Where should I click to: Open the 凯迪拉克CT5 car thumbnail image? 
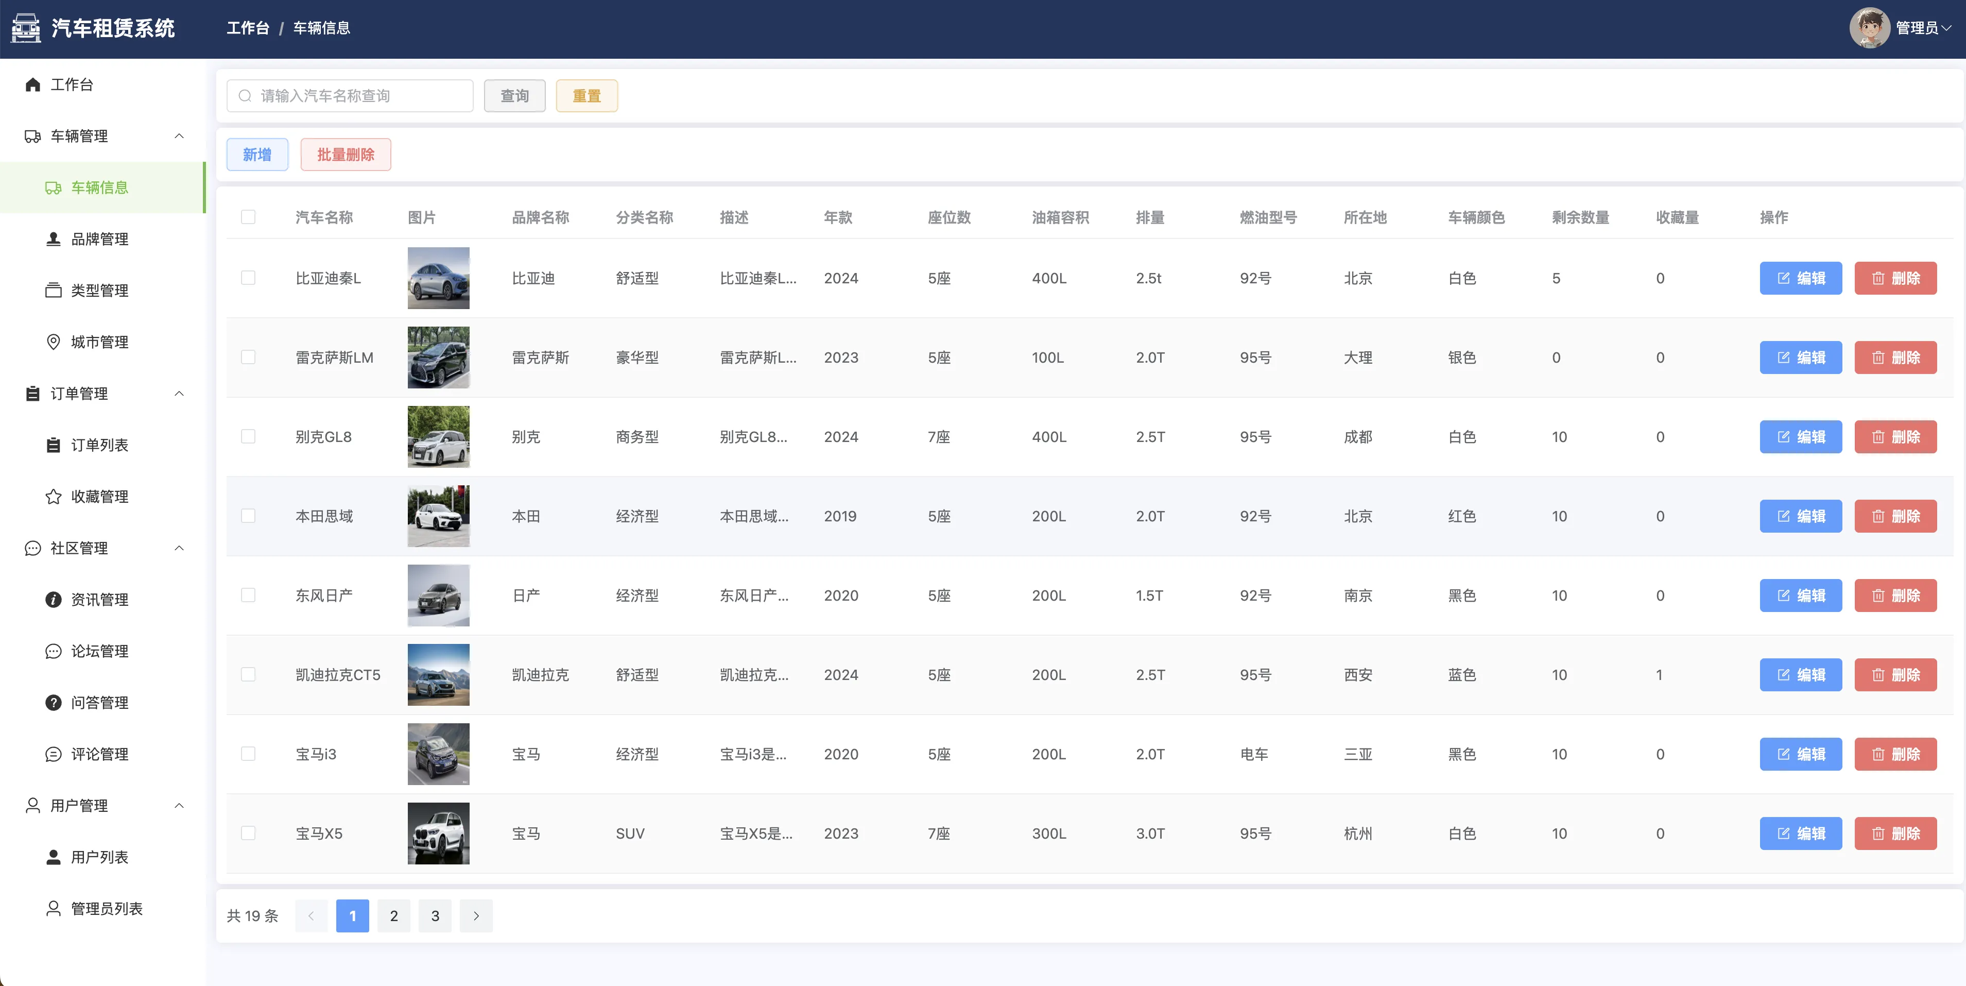pyautogui.click(x=438, y=674)
